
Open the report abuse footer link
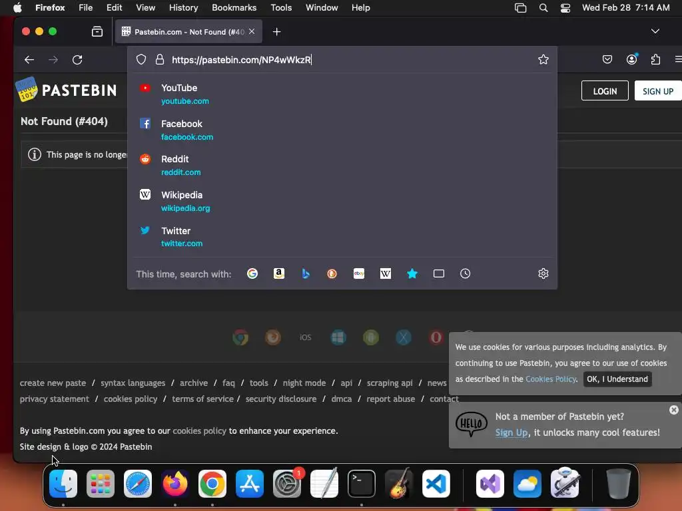pyautogui.click(x=390, y=399)
